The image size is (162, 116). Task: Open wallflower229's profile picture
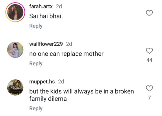coord(15,50)
